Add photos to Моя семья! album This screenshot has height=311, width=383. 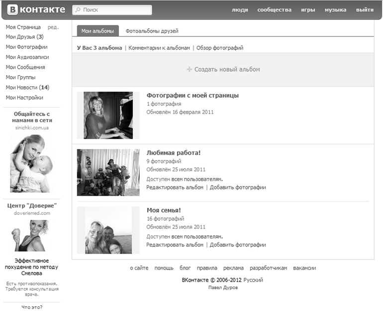[238, 245]
